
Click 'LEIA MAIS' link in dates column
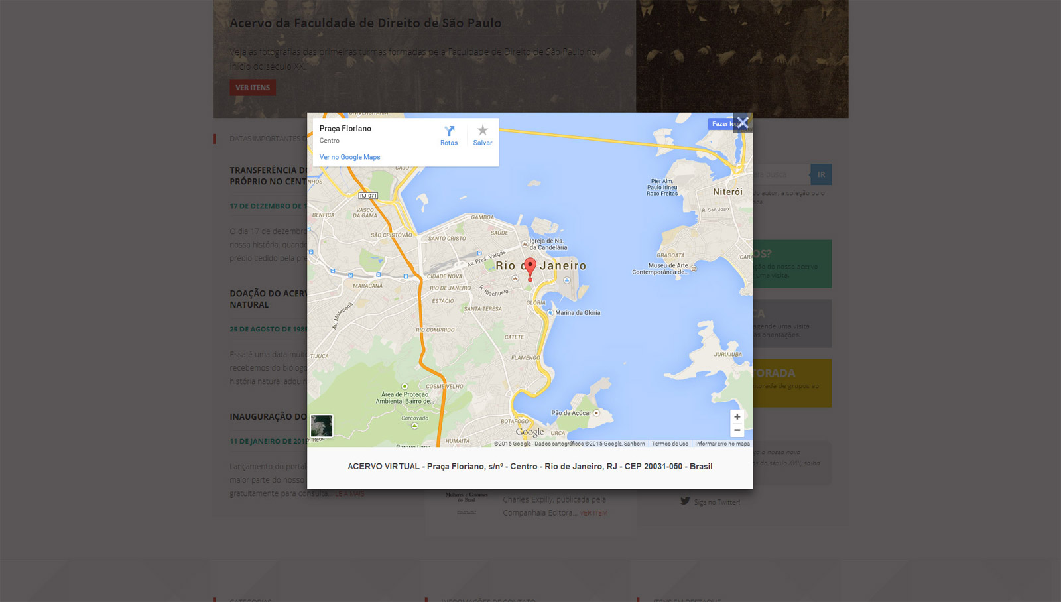point(349,493)
